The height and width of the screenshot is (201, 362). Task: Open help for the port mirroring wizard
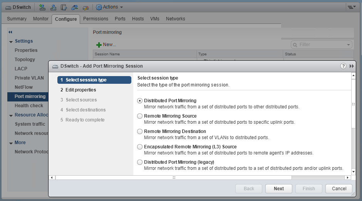(343, 66)
